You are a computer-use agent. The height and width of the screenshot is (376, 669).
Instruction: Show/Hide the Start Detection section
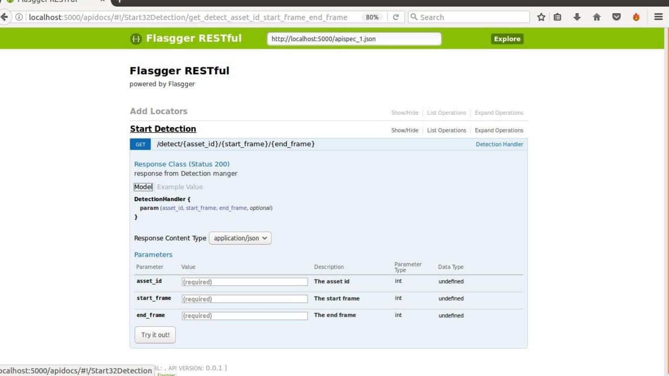(x=405, y=130)
